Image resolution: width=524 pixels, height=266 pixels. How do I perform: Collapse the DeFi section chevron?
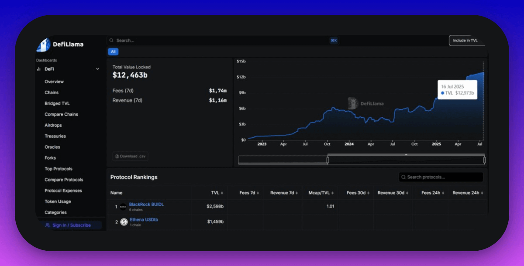pyautogui.click(x=97, y=69)
